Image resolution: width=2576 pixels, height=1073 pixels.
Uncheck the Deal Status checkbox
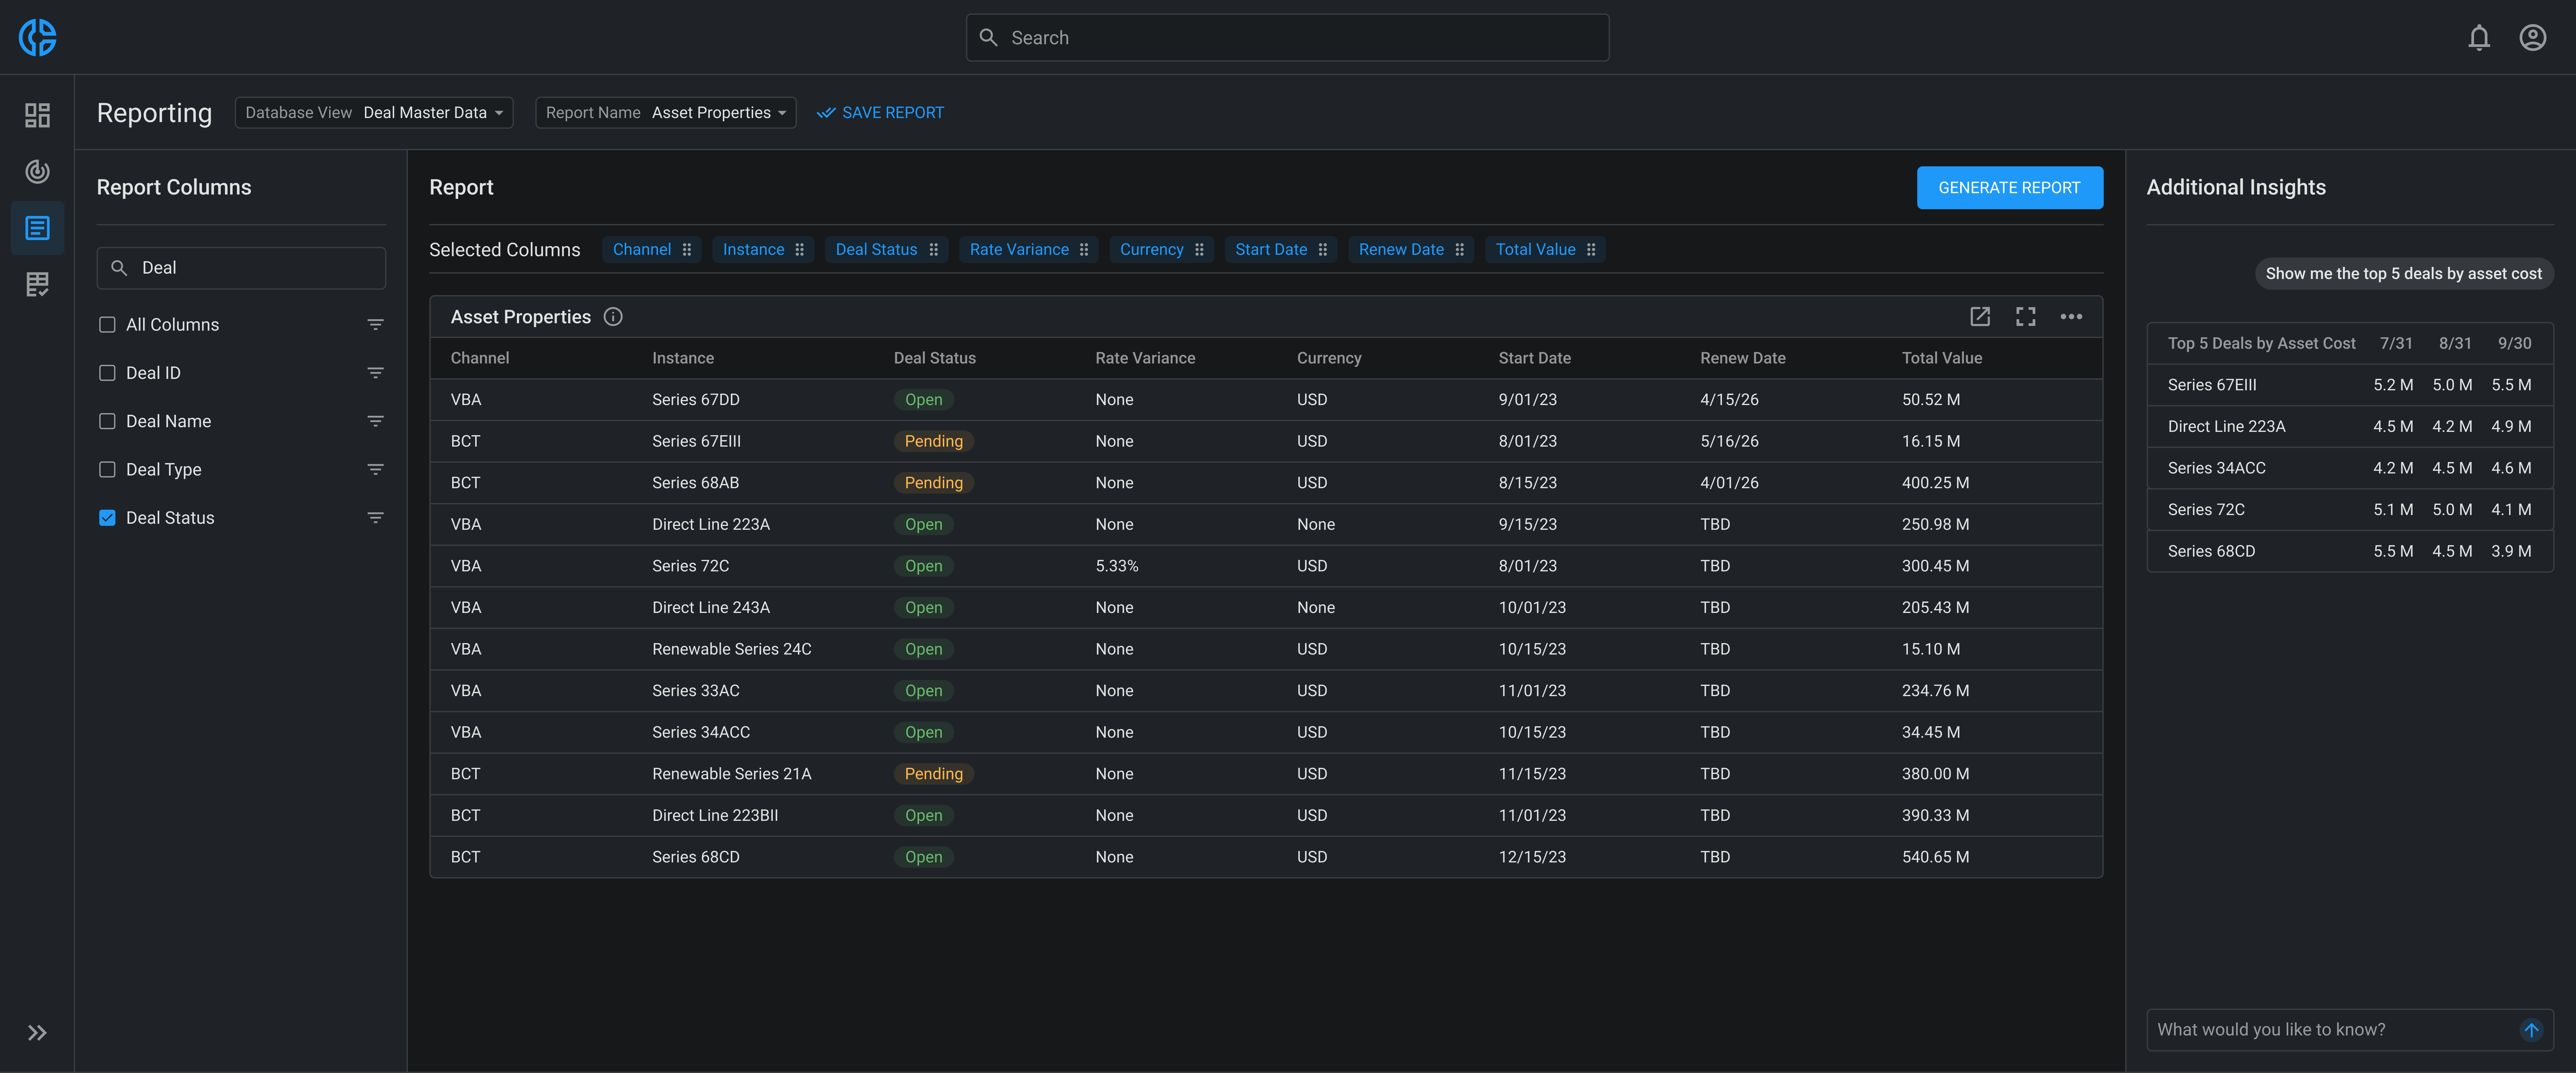click(x=107, y=518)
